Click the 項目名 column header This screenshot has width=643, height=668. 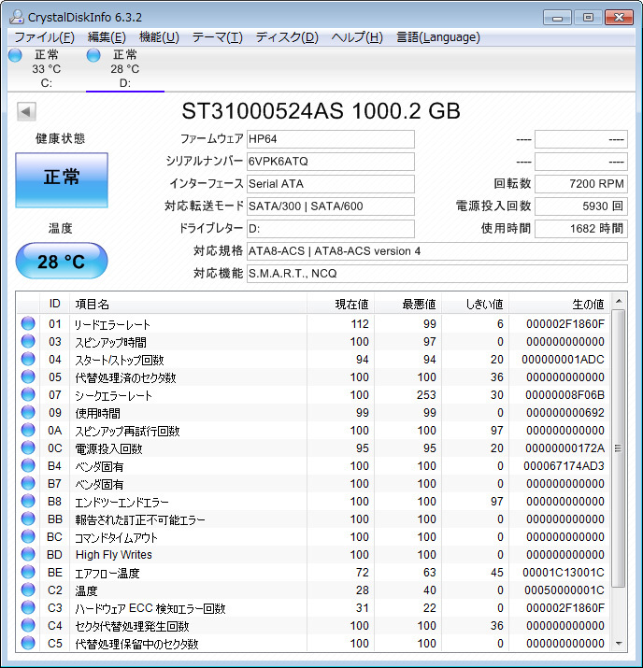pos(189,304)
